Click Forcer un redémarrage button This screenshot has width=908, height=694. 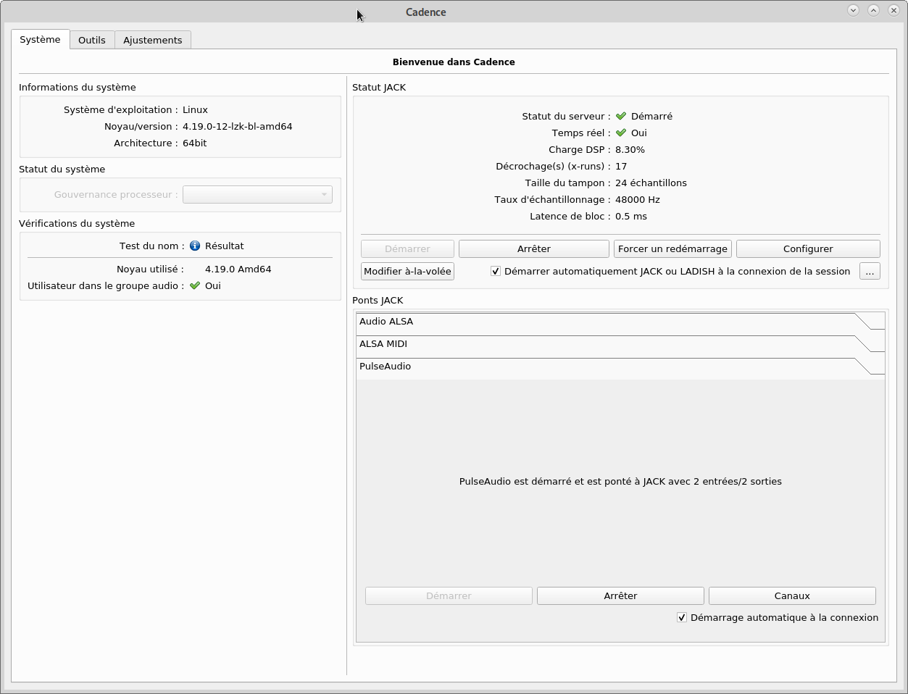pyautogui.click(x=672, y=248)
